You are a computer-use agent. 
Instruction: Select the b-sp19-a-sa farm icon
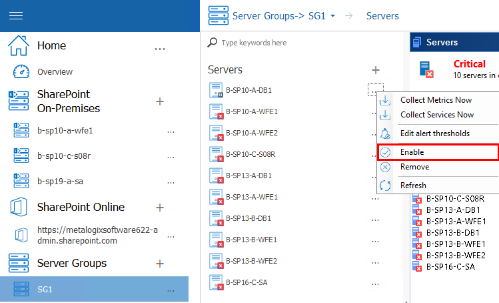pos(21,181)
